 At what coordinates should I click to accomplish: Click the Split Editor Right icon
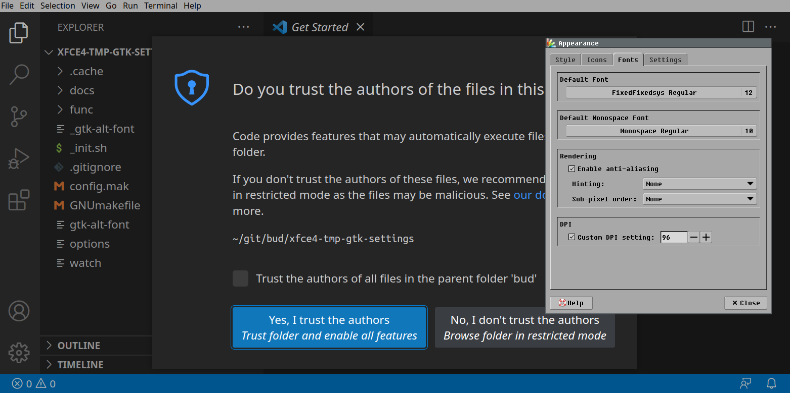click(x=749, y=27)
